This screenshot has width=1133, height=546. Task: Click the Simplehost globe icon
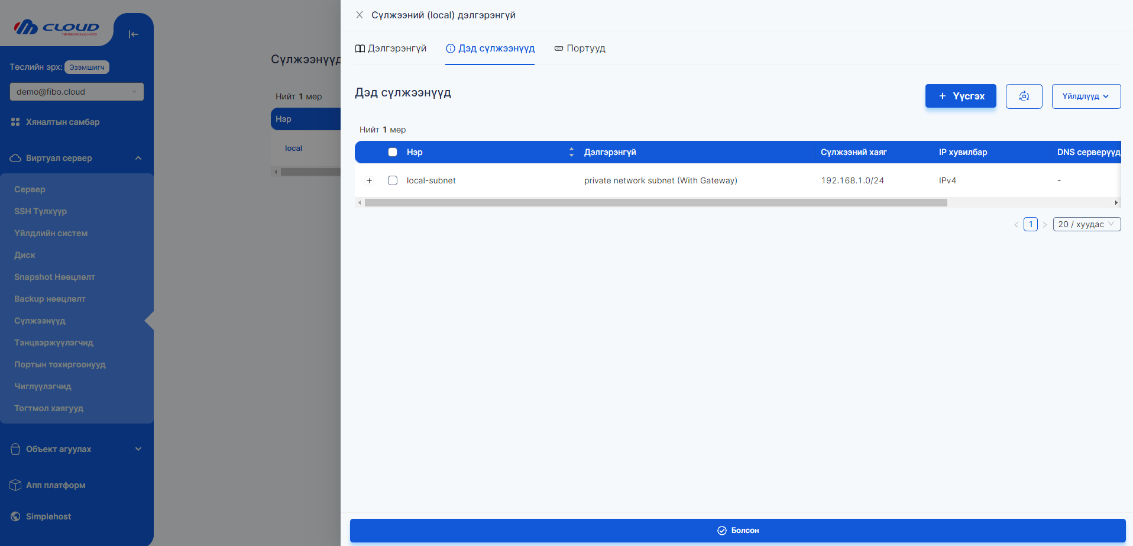click(15, 516)
